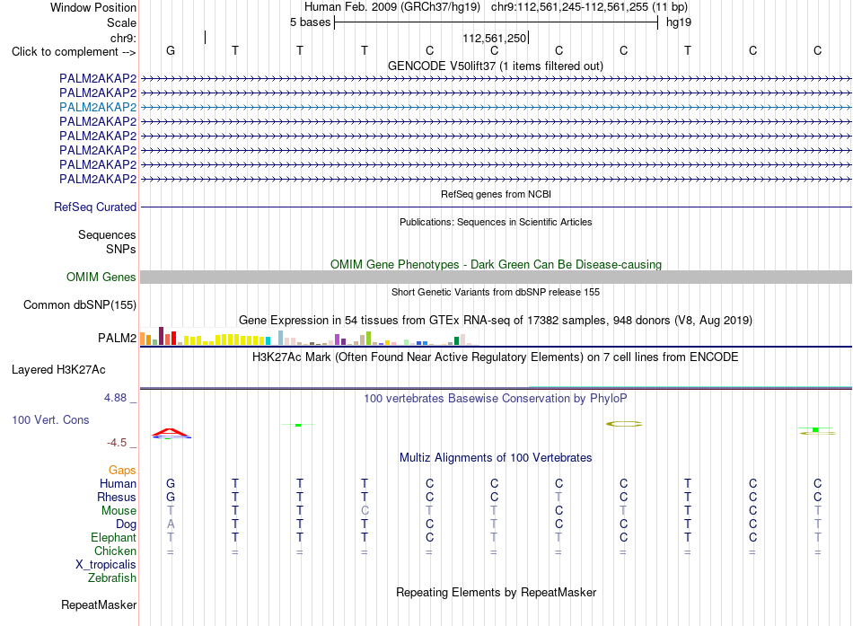Open 'Multiz Alignments of 100 Vertebrates' title
Image resolution: width=853 pixels, height=626 pixels.
[x=496, y=458]
